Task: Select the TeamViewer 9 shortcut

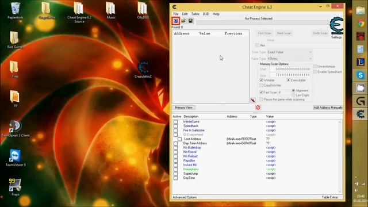Action: [x=16, y=158]
